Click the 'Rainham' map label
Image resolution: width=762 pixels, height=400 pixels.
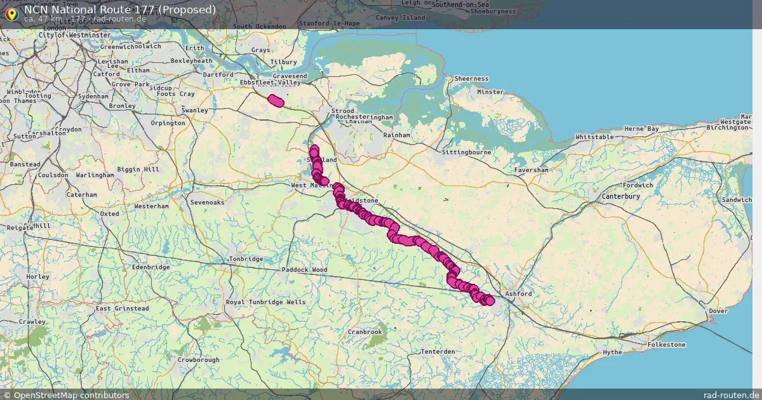[397, 135]
